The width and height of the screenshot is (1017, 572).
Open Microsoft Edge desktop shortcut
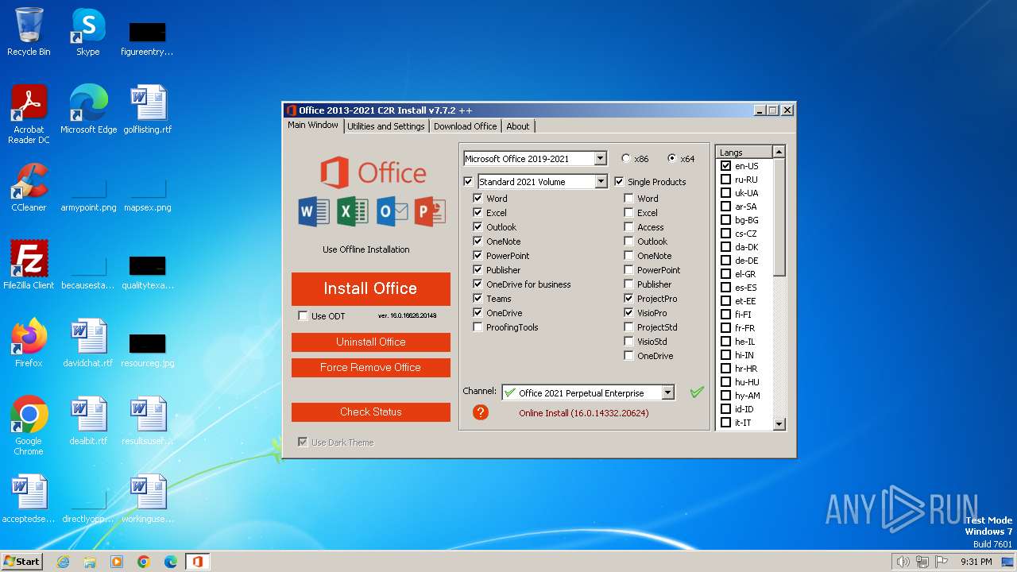point(88,110)
